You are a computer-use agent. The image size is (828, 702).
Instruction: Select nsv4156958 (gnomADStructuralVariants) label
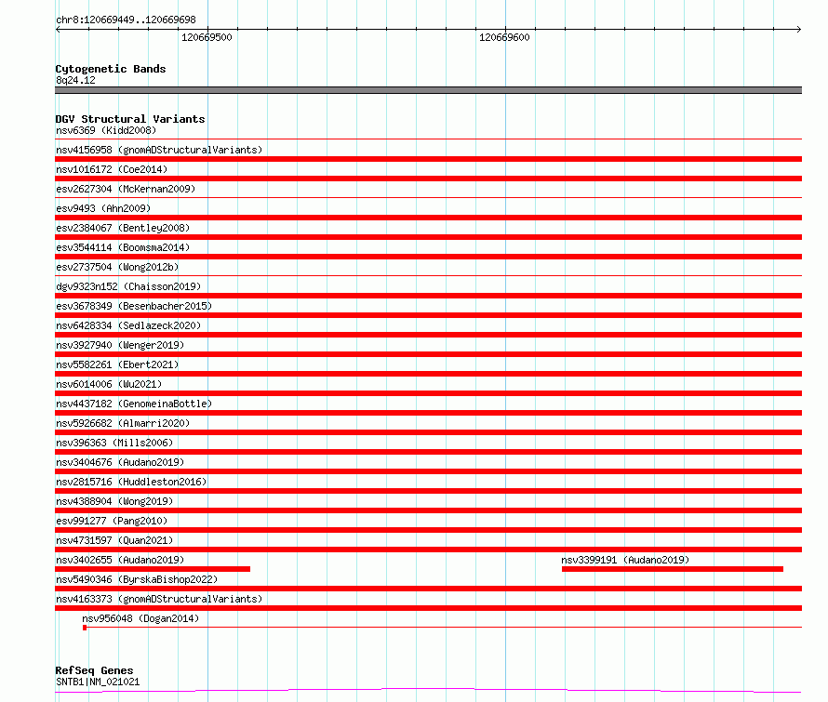[x=159, y=150]
